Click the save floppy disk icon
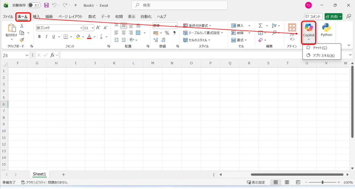The image size is (355, 189). pyautogui.click(x=46, y=6)
